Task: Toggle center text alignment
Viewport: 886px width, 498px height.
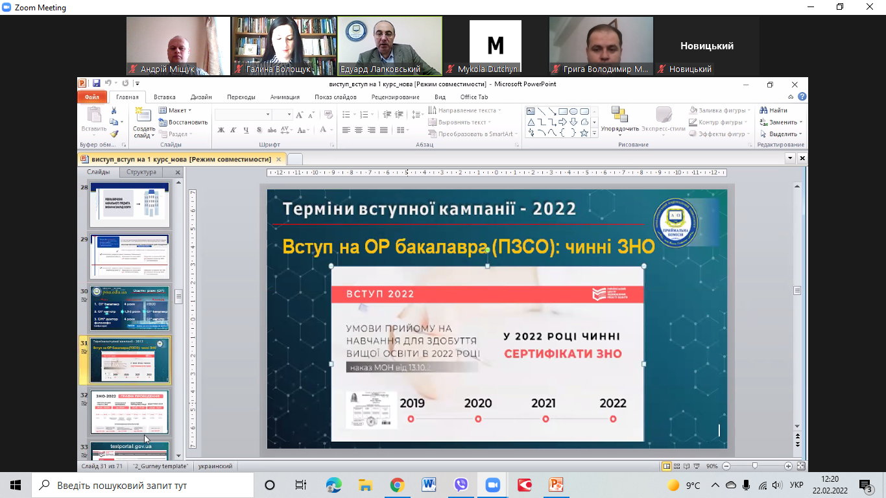Action: [359, 130]
